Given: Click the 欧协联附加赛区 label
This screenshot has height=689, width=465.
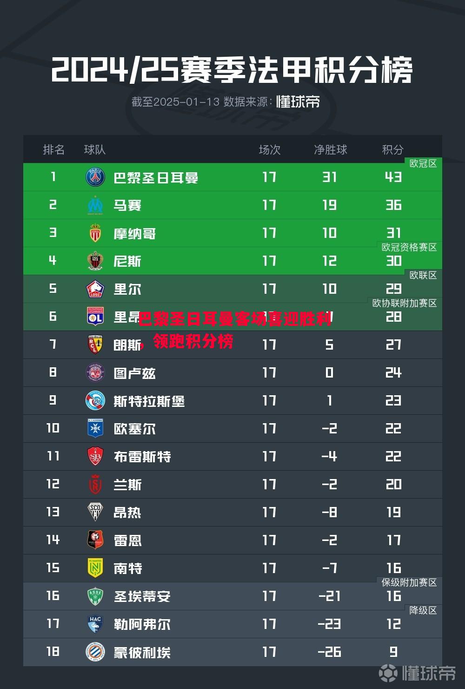Looking at the screenshot, I should click(404, 303).
